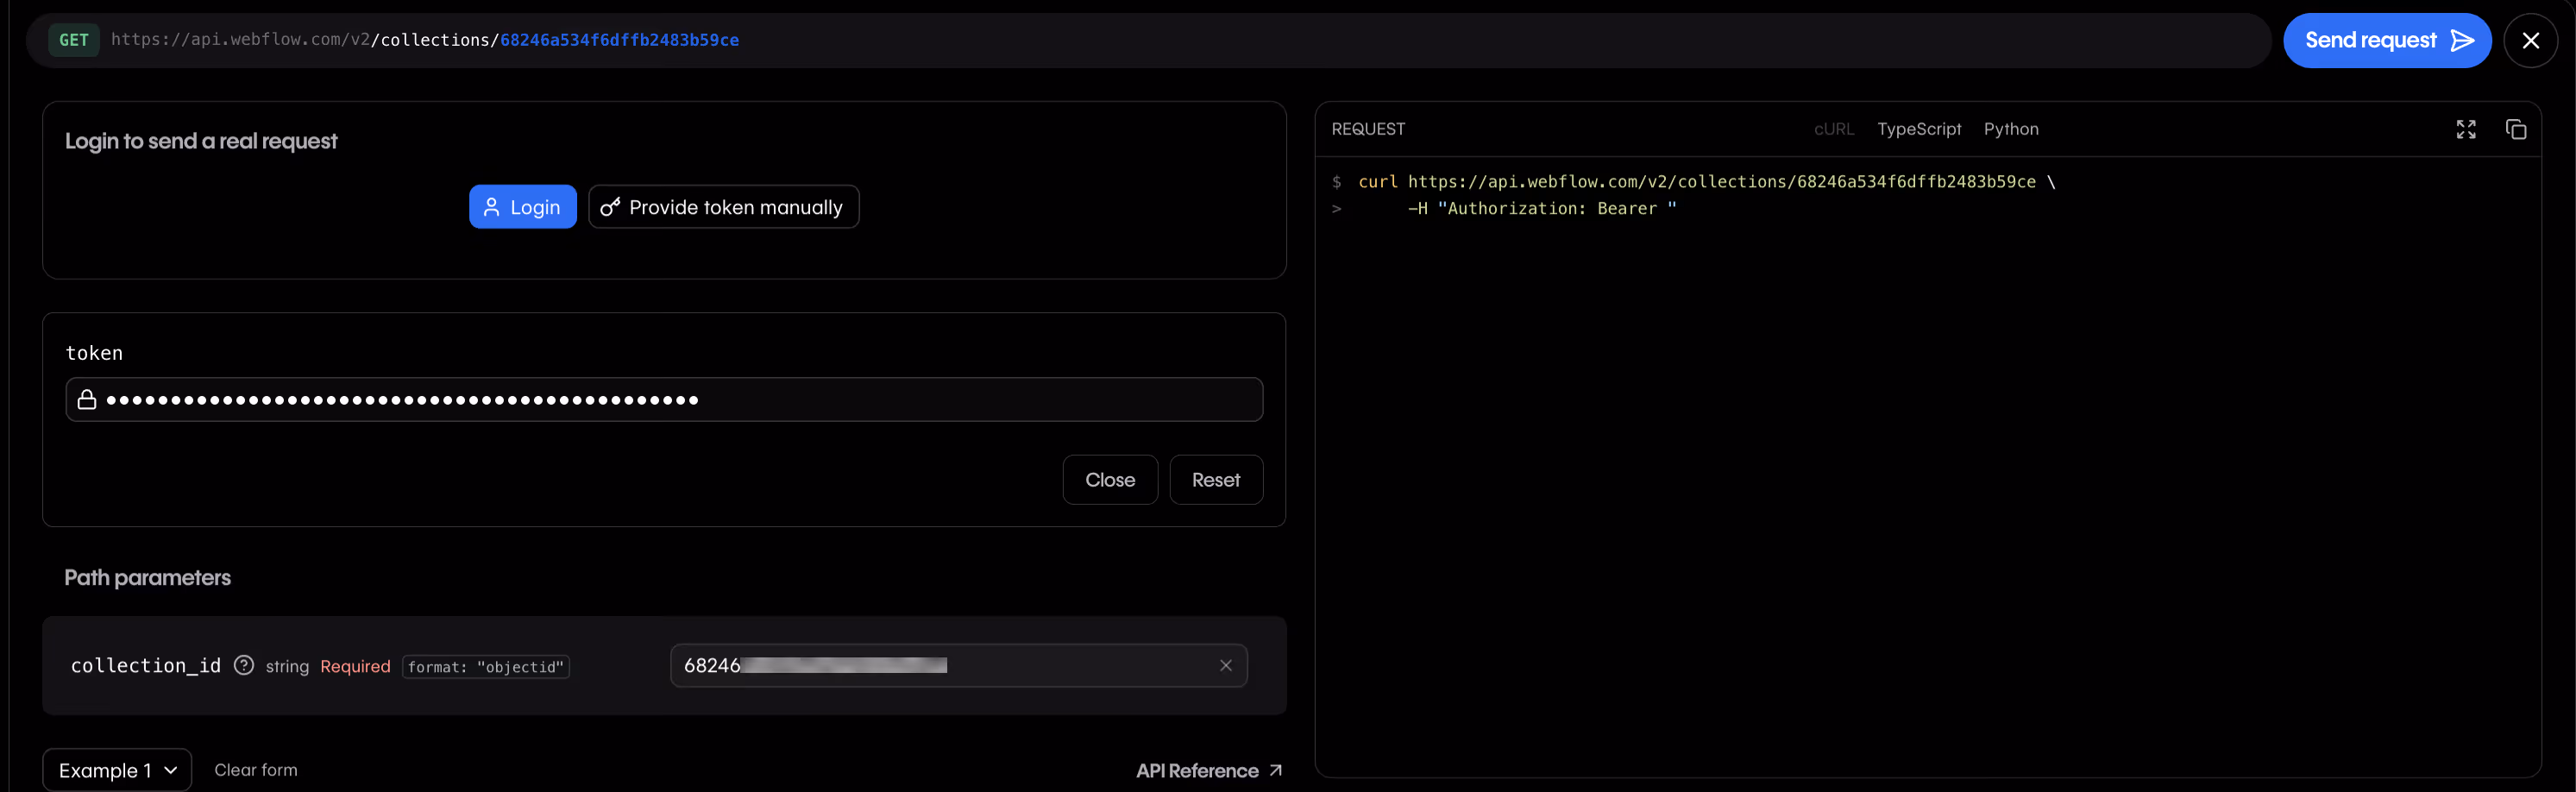
Task: Click the Close button under token
Action: pyautogui.click(x=1110, y=480)
